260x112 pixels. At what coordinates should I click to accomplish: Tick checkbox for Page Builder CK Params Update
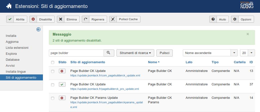pos(53,98)
